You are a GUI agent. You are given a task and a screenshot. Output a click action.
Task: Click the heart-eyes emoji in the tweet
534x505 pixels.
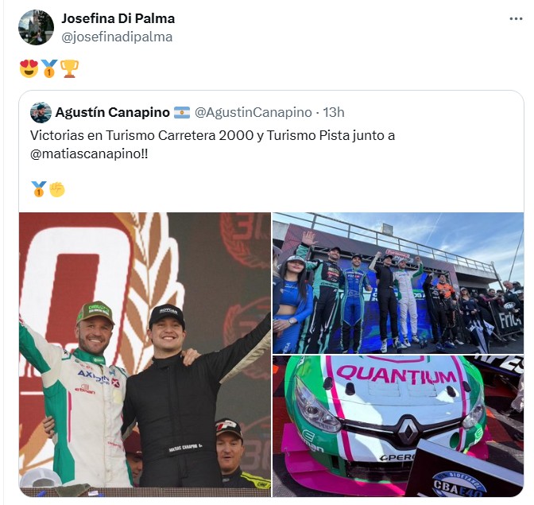29,68
